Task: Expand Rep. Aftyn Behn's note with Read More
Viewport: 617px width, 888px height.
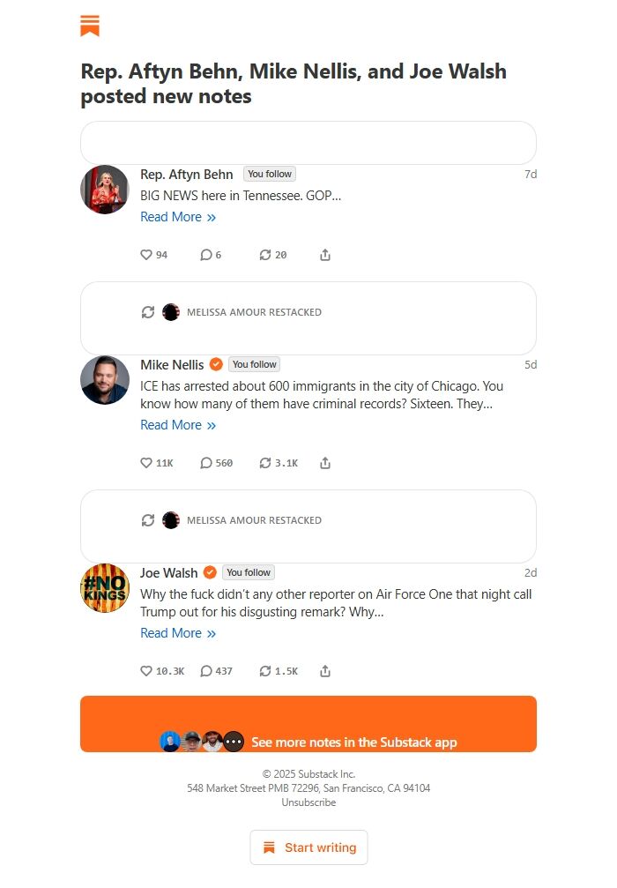Action: point(172,217)
